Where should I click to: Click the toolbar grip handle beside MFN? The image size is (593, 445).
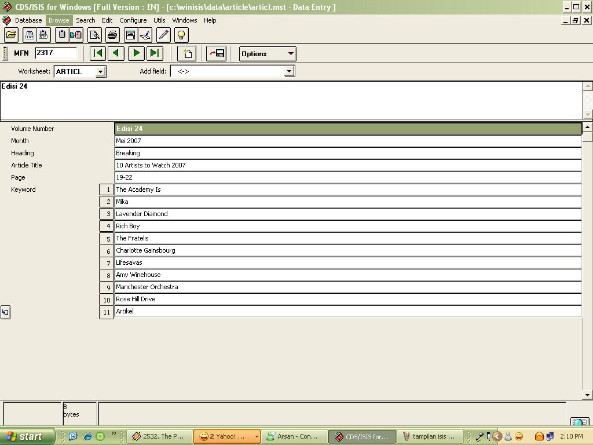click(5, 53)
